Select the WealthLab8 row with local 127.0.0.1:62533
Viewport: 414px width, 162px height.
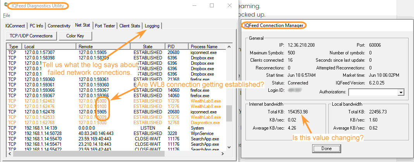click(x=116, y=117)
